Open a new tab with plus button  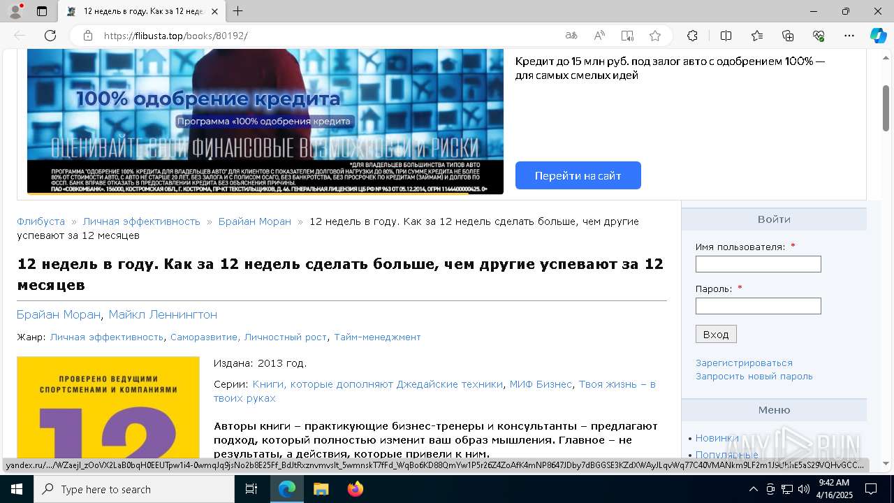(237, 11)
